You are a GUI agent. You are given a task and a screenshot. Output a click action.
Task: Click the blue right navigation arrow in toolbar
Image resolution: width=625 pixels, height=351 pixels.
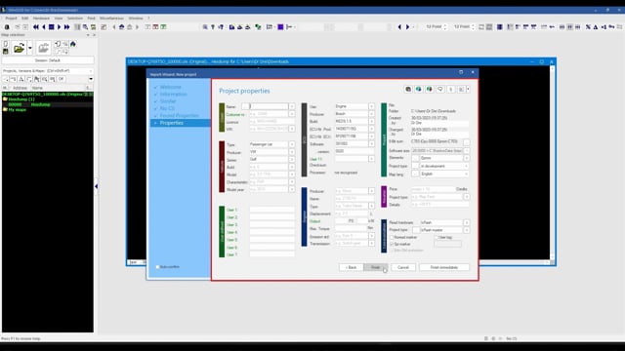coord(407,27)
